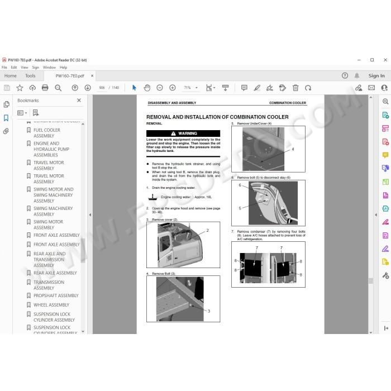This screenshot has width=391, height=391.
Task: Click the upload to cloud icon
Action: [x=32, y=88]
